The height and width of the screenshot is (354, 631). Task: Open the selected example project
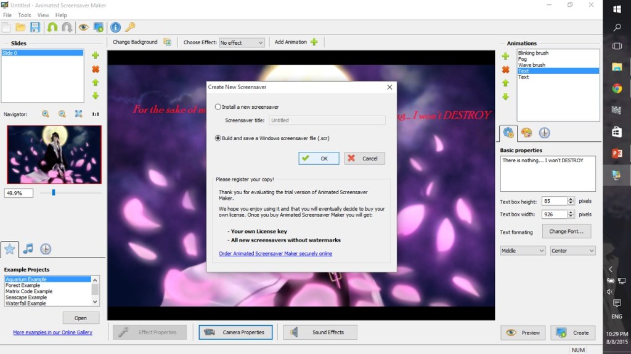[x=81, y=318]
